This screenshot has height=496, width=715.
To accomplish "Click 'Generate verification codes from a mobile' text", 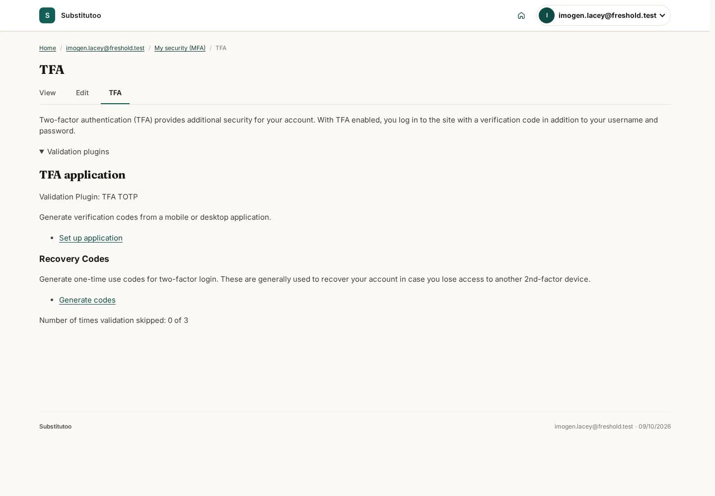I will [155, 217].
